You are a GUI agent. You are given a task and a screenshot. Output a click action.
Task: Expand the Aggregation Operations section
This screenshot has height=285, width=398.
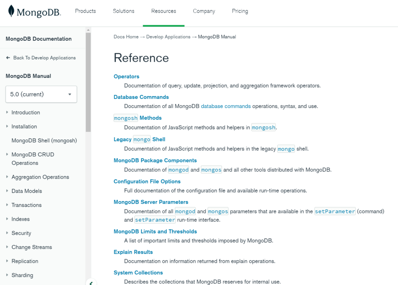point(7,177)
